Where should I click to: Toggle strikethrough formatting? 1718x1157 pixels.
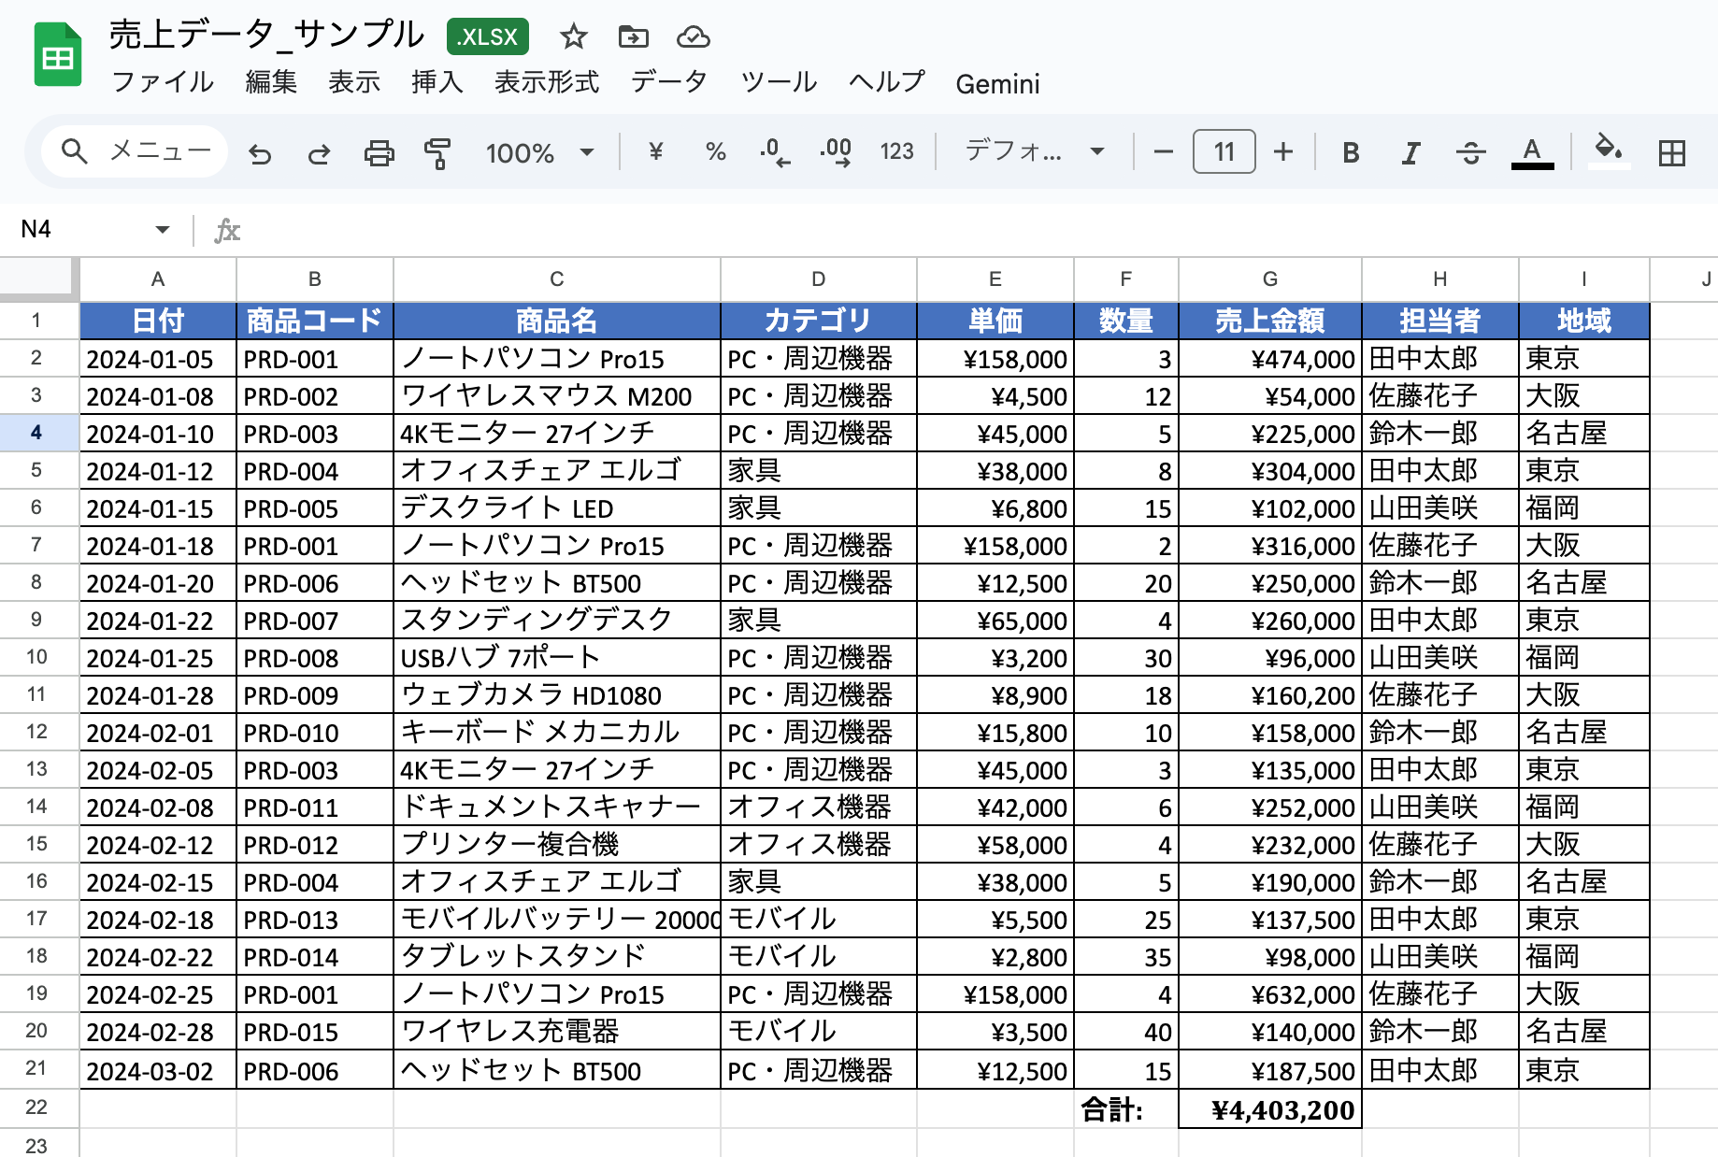(x=1470, y=152)
